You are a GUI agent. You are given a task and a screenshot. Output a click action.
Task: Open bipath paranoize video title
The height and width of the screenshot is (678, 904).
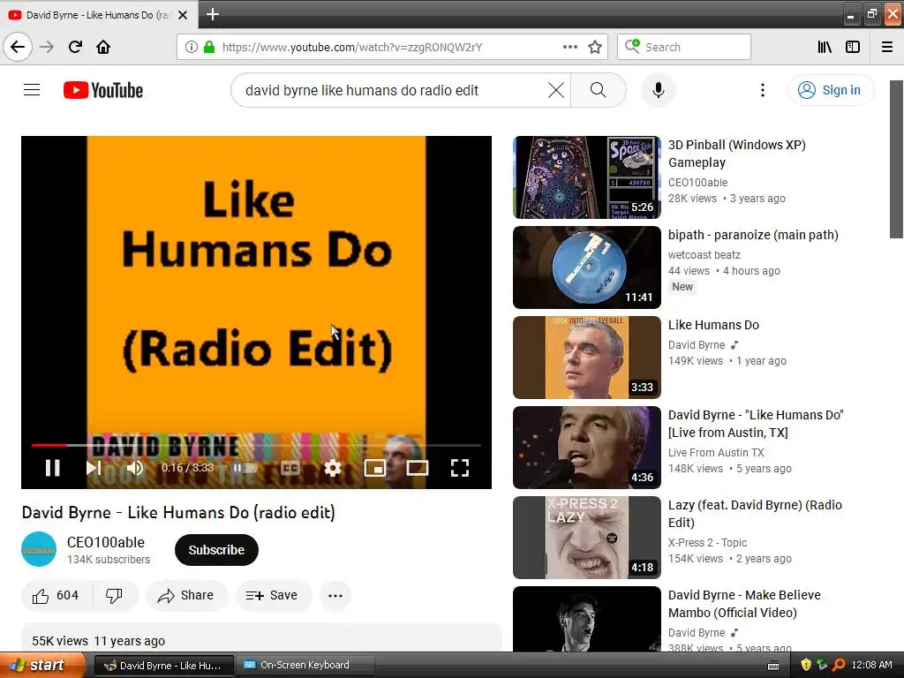pos(753,235)
